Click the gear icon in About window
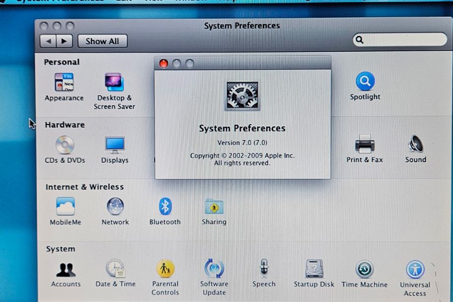Viewport: 453px width, 302px height. (242, 96)
